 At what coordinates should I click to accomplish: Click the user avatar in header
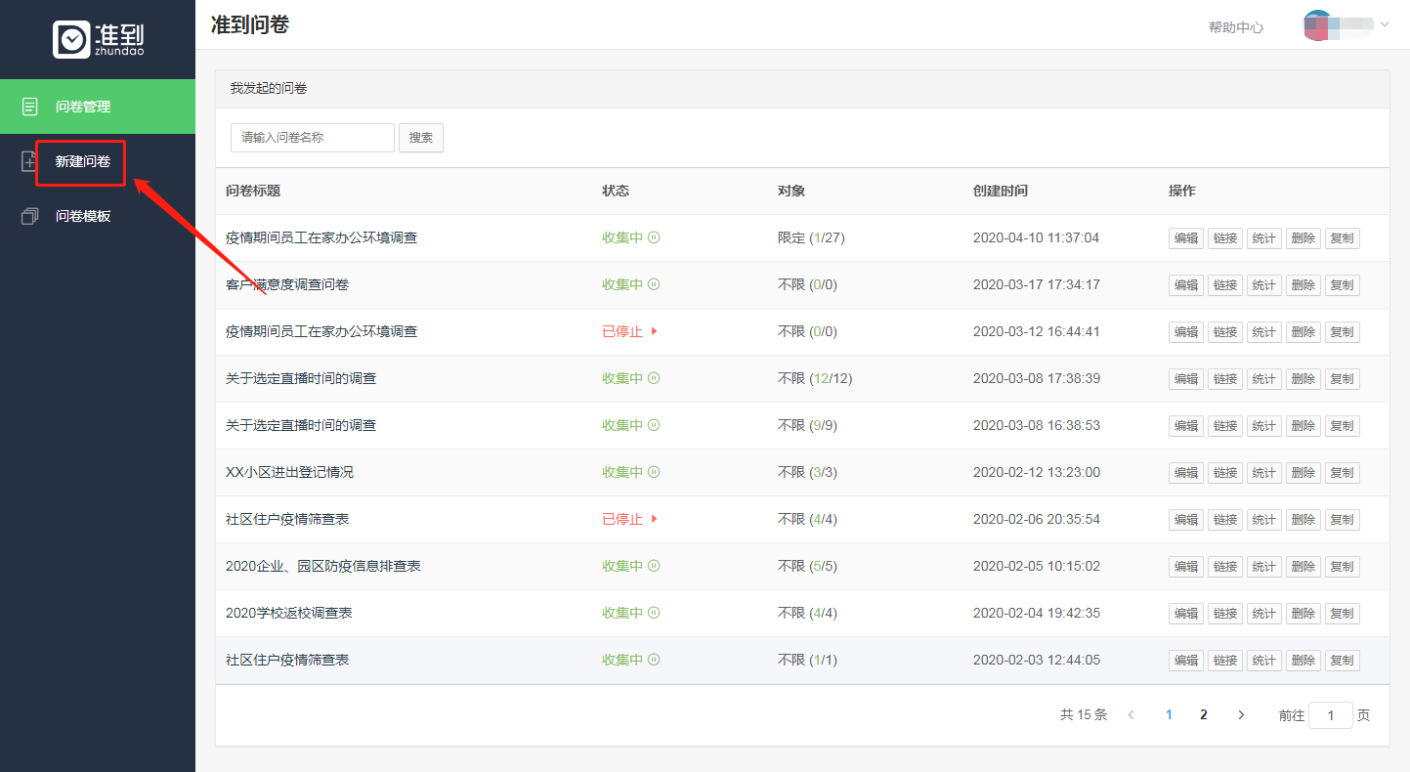[x=1318, y=25]
